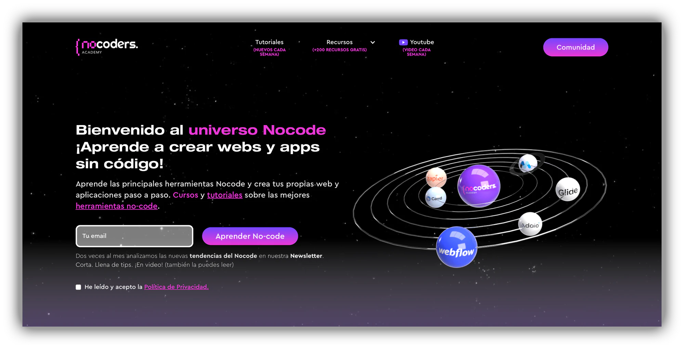
Task: Click the blue Webflow planet sphere
Action: click(457, 247)
